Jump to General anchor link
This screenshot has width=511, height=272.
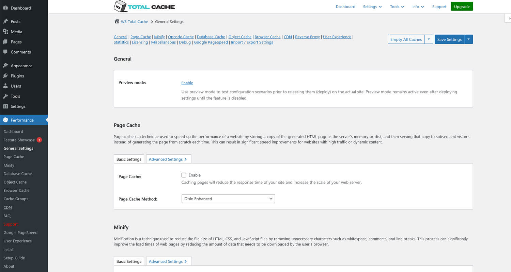tap(121, 37)
